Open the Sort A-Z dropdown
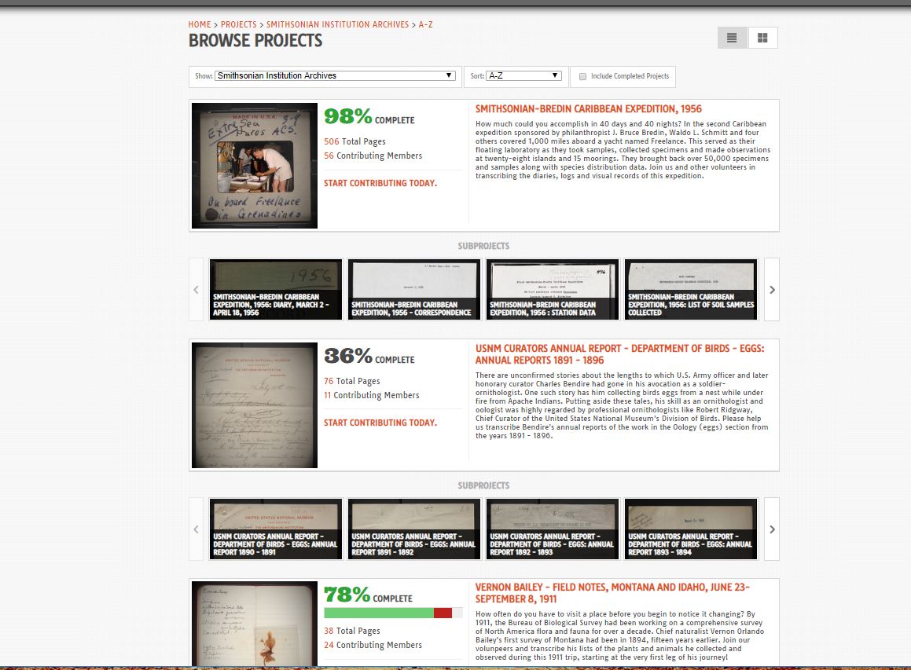This screenshot has width=911, height=670. [x=524, y=75]
